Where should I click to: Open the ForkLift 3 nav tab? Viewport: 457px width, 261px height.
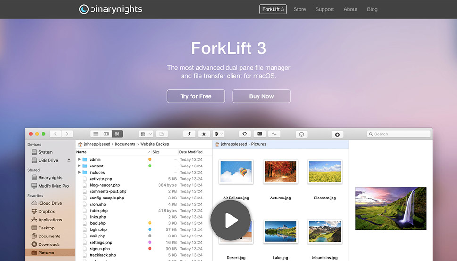pyautogui.click(x=273, y=9)
